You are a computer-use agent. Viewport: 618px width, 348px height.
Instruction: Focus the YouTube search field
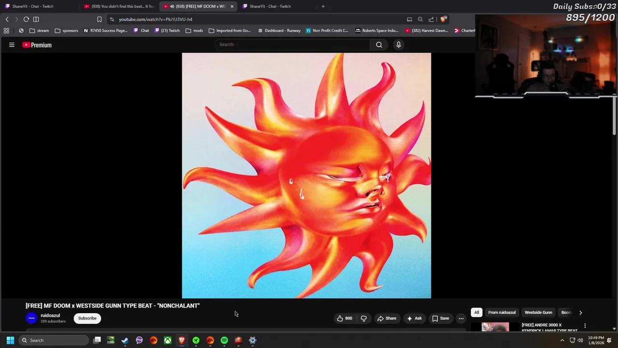click(x=293, y=44)
